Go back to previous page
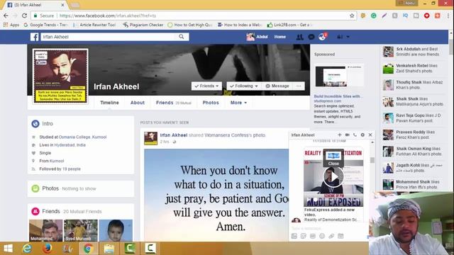This screenshot has width=454, height=255. 6,16
